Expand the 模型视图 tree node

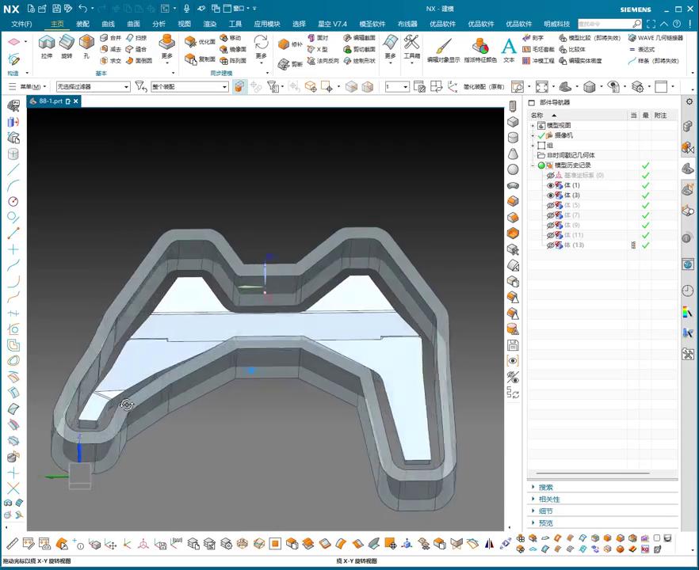[533, 126]
